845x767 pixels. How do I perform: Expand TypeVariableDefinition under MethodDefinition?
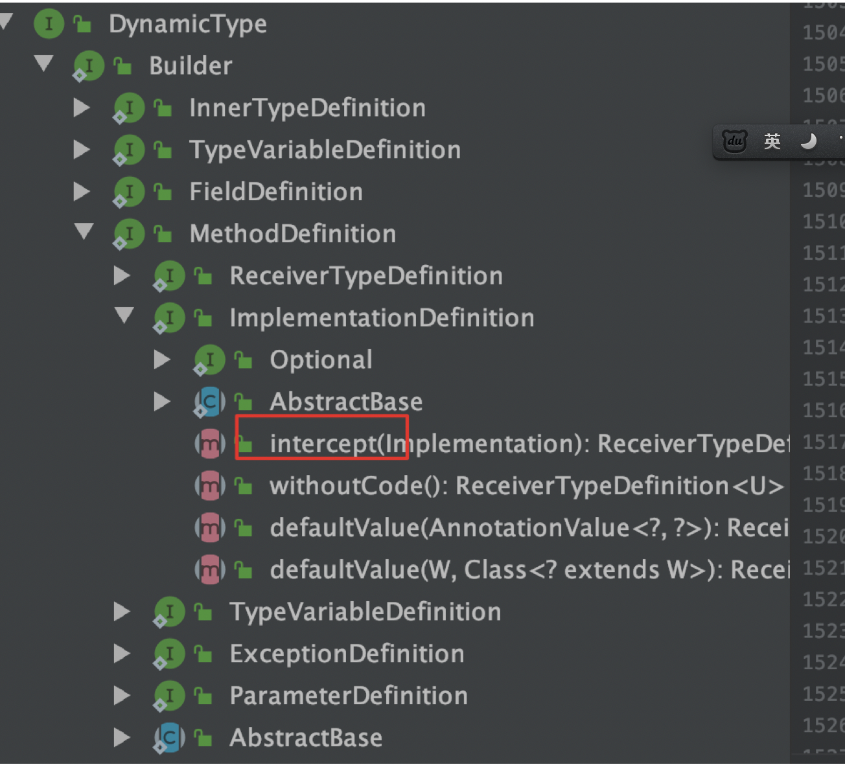(x=122, y=612)
